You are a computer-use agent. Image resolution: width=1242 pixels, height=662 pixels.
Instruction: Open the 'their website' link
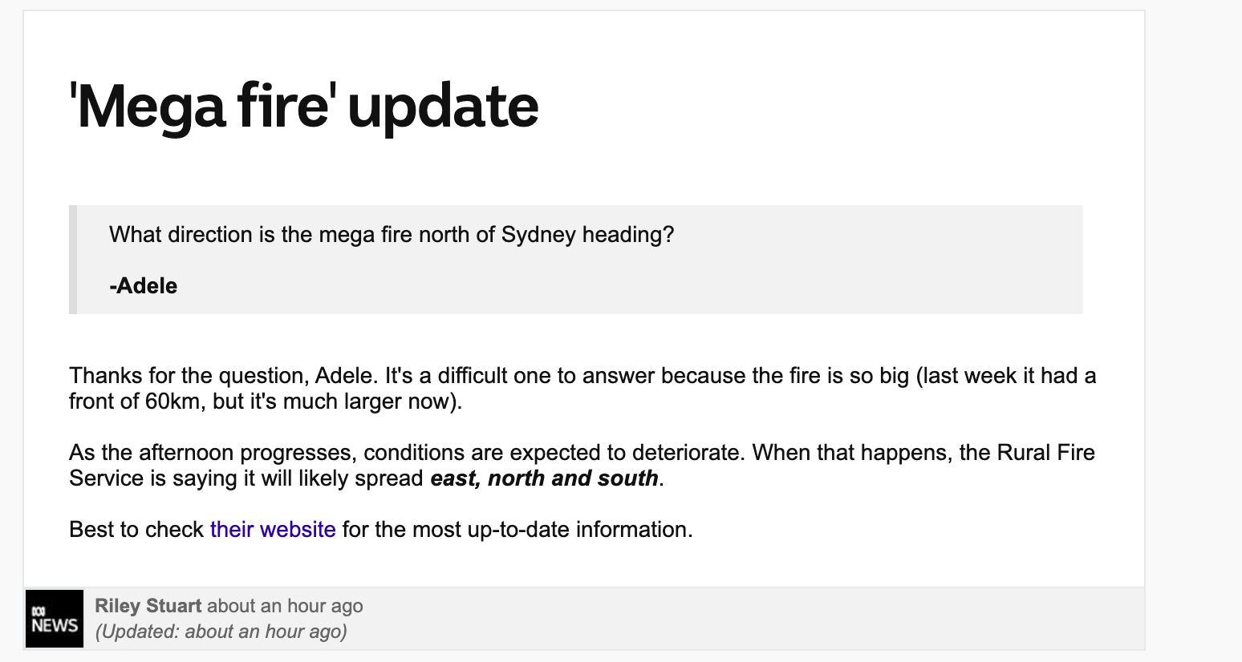click(273, 530)
